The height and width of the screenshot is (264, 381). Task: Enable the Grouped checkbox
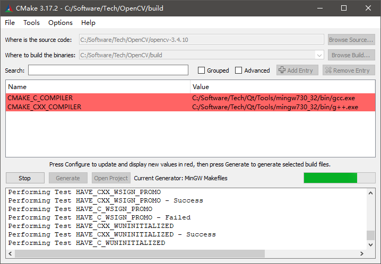[x=201, y=71]
